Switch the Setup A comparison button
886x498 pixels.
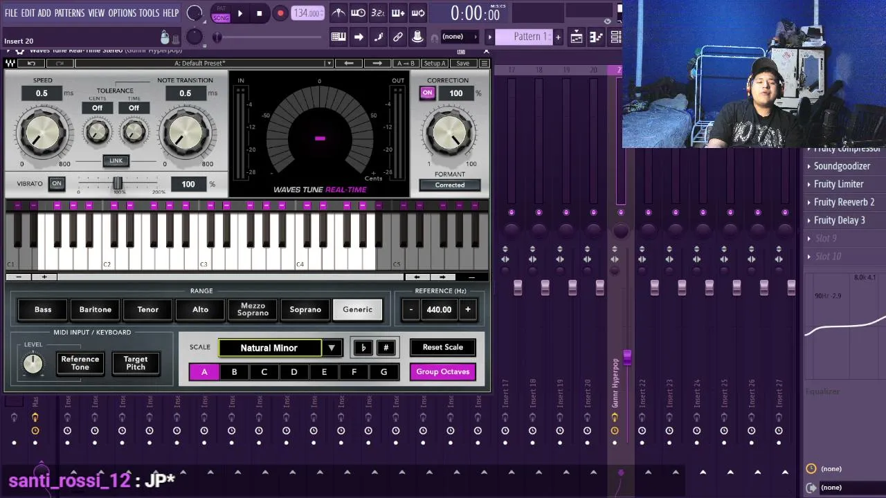[x=435, y=63]
